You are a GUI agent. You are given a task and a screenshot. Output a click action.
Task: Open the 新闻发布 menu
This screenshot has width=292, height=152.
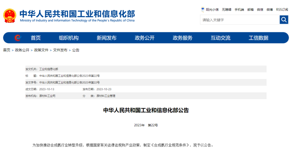[x=106, y=38]
